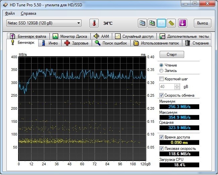Switch to the AAM tab
This screenshot has height=175, width=218.
[x=101, y=36]
